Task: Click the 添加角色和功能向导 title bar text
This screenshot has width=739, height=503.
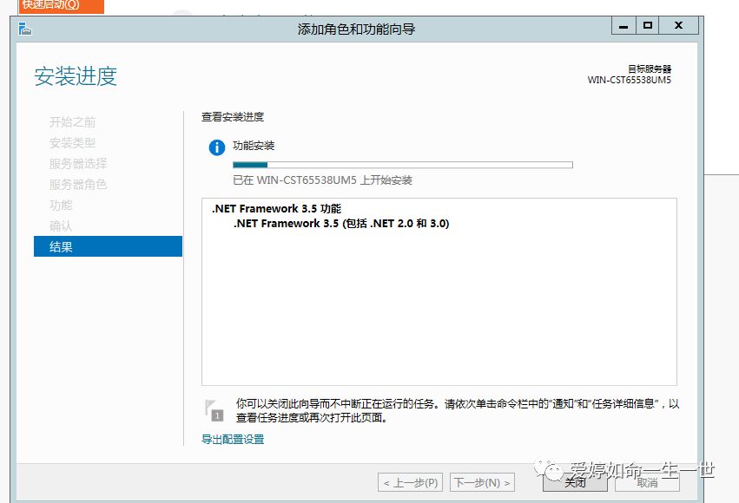Action: coord(356,29)
